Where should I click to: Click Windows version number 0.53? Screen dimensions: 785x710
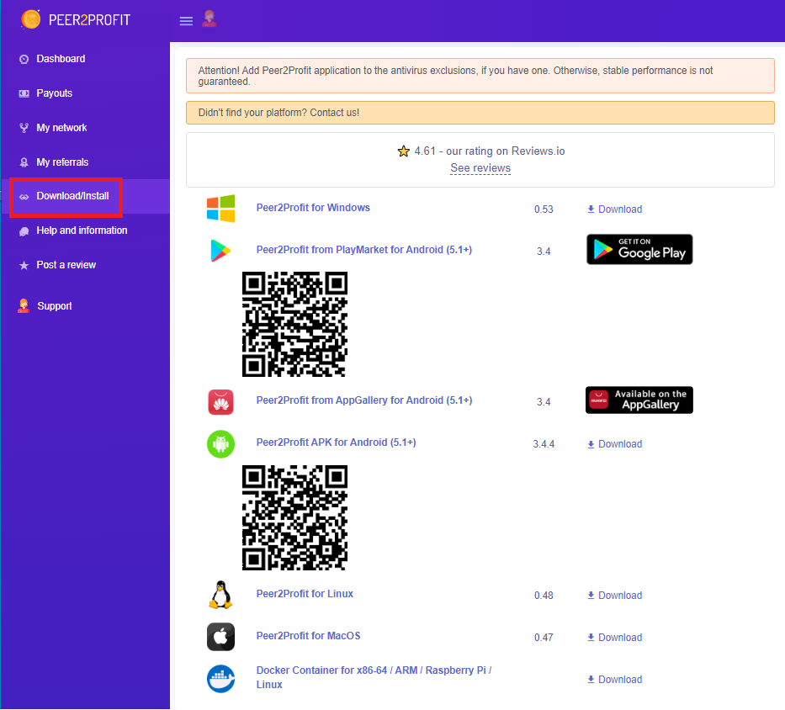(544, 209)
